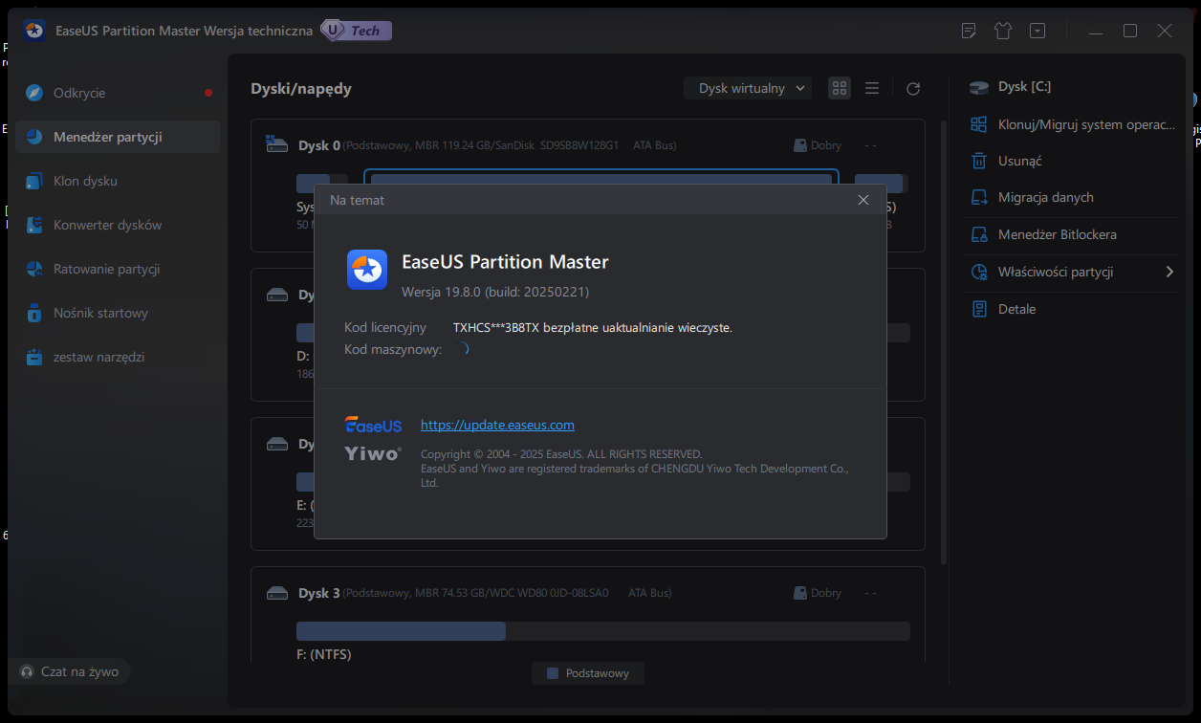Click the Migracja danych icon
Screen dimensions: 1201x723
pos(978,197)
